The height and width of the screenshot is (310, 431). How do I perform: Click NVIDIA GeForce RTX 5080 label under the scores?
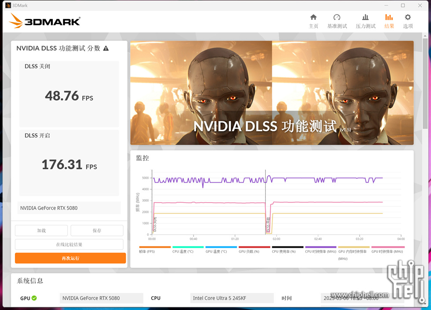pyautogui.click(x=69, y=208)
